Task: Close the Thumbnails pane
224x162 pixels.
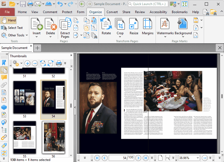Action: (71, 55)
